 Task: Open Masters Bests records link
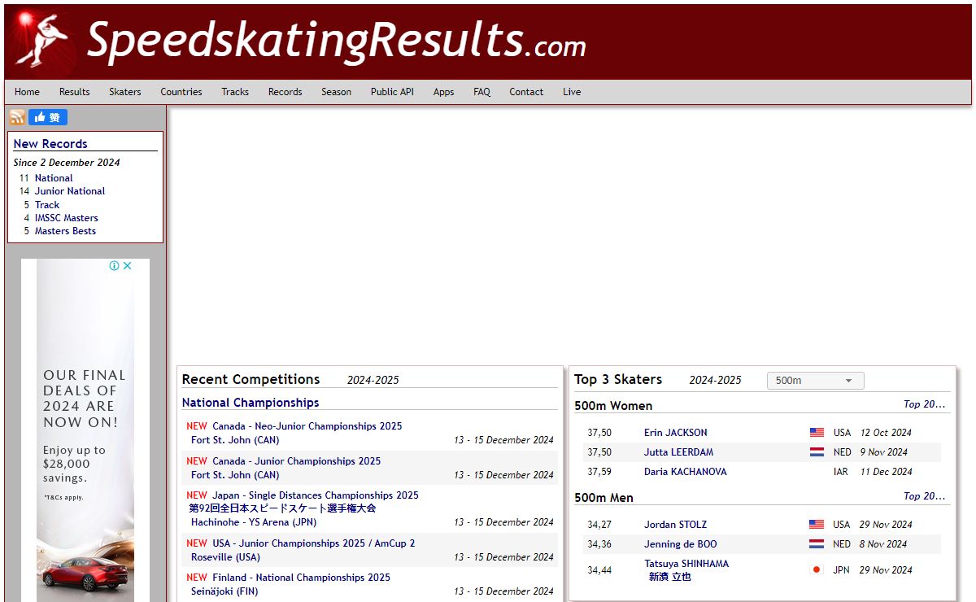[65, 231]
